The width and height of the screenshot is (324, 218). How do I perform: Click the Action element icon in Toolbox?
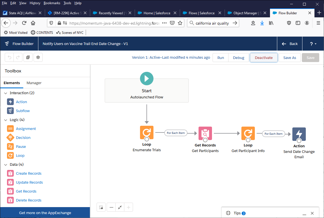tap(10, 102)
